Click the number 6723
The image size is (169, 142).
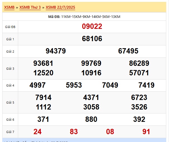[x=139, y=97]
